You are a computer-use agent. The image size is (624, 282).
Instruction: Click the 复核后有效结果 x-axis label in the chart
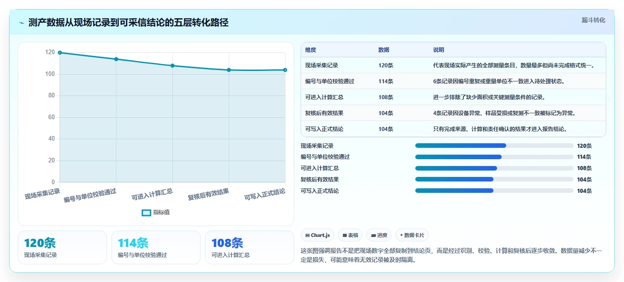coord(208,194)
